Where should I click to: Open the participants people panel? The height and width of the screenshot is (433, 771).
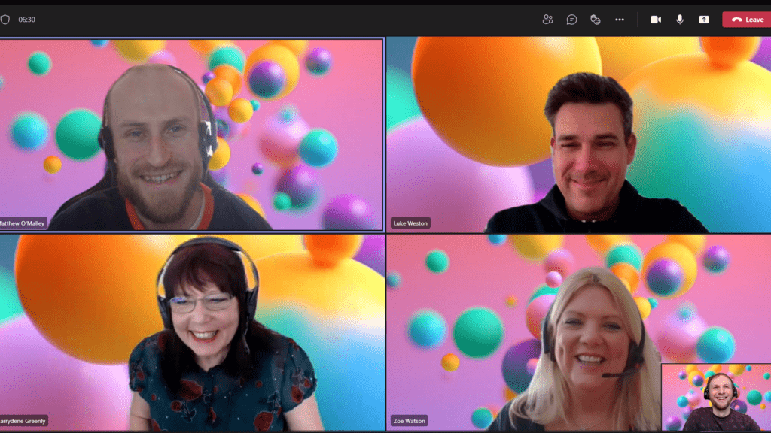[x=547, y=20]
